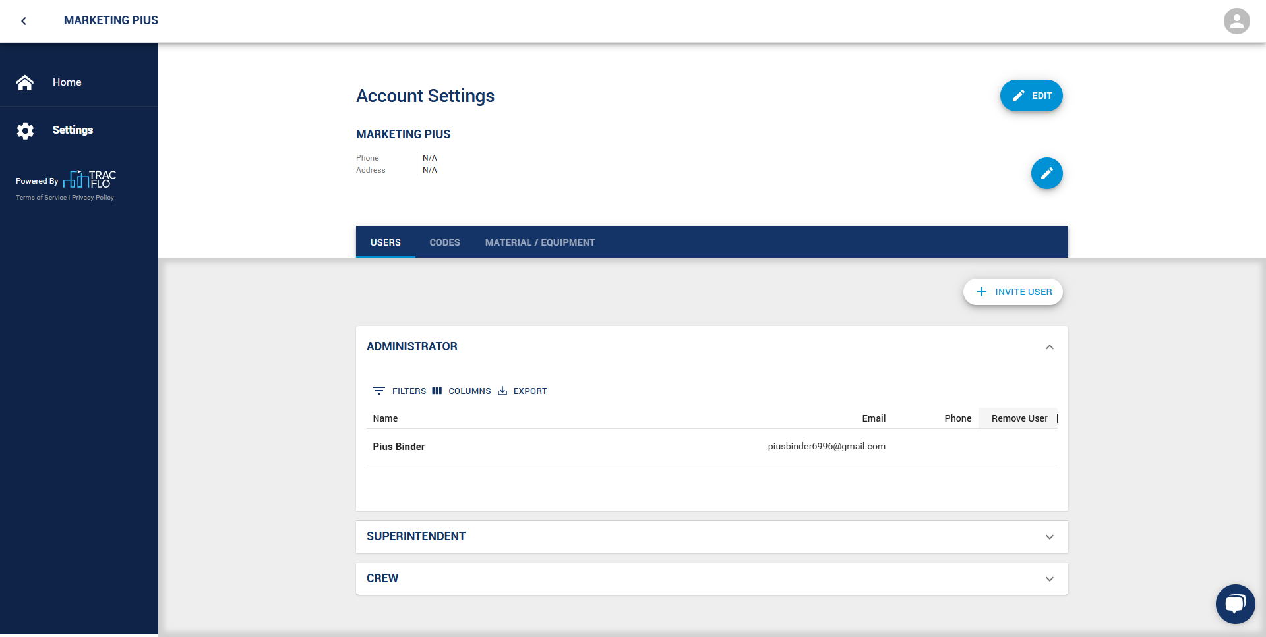Select the Pius Binder name cell

pos(398,447)
